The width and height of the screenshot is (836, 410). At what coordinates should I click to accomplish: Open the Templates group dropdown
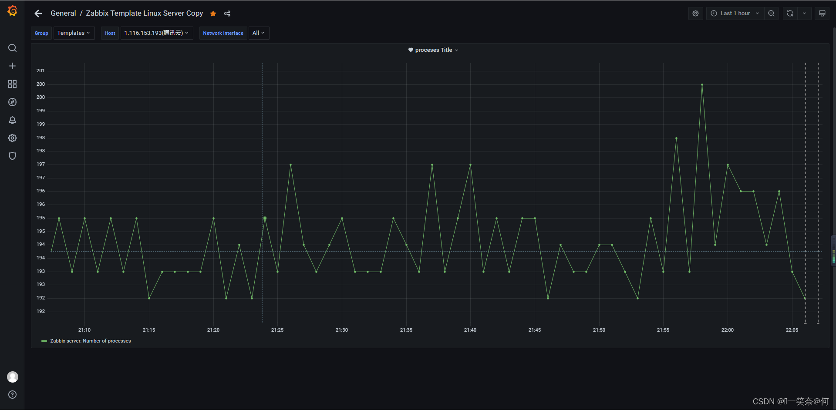tap(74, 33)
